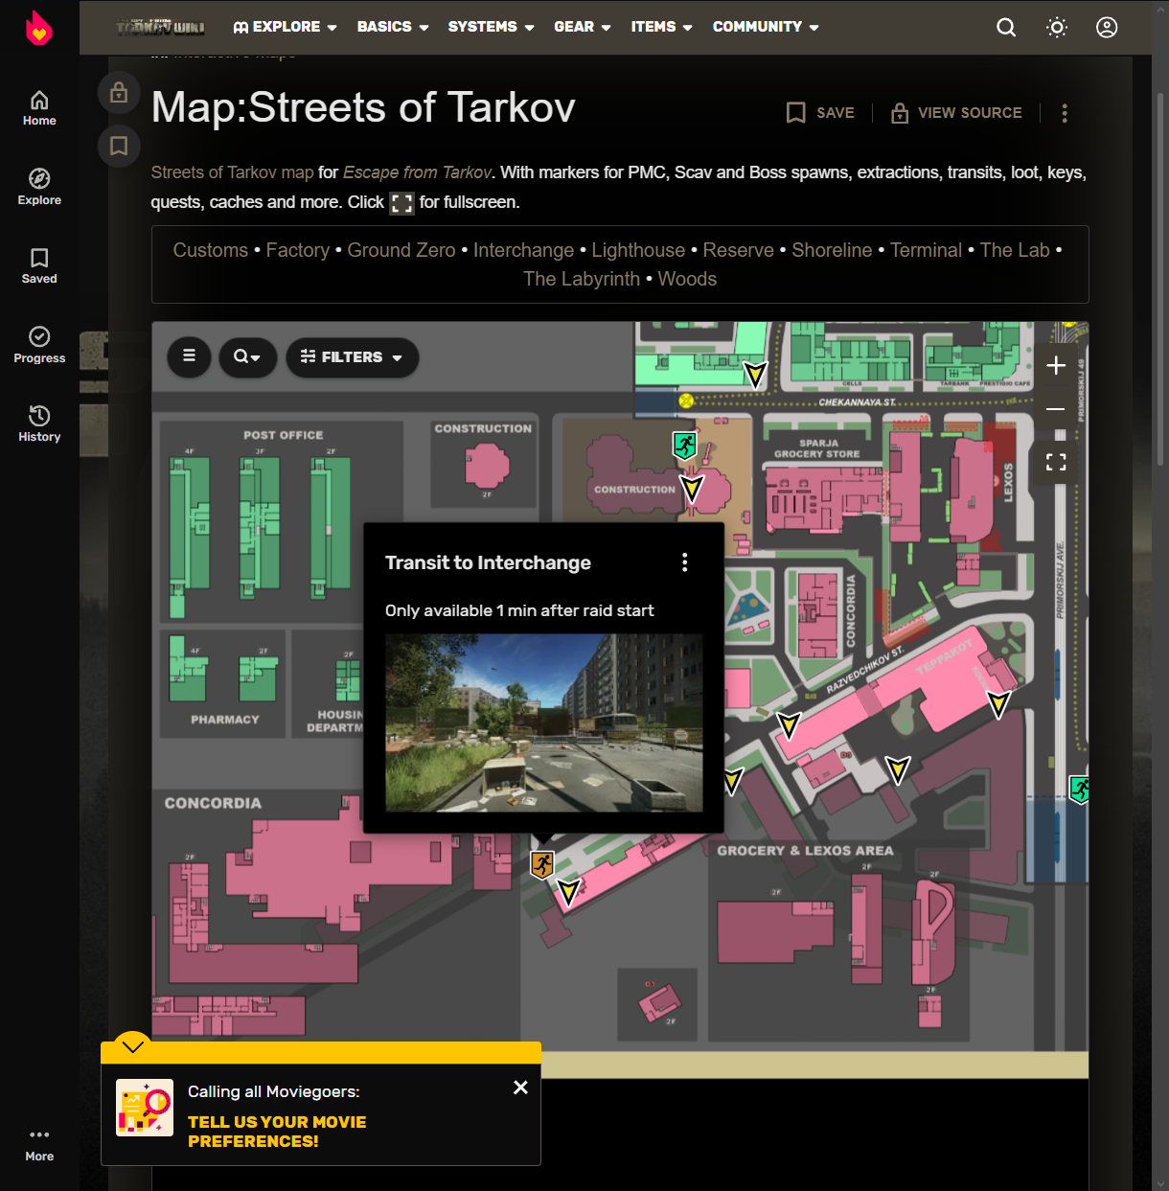Go to The Labyrinth map

pyautogui.click(x=581, y=279)
